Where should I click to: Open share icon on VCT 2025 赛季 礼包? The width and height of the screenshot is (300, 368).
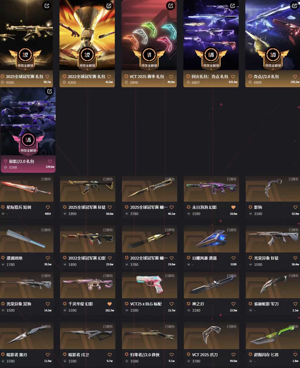coord(171,6)
